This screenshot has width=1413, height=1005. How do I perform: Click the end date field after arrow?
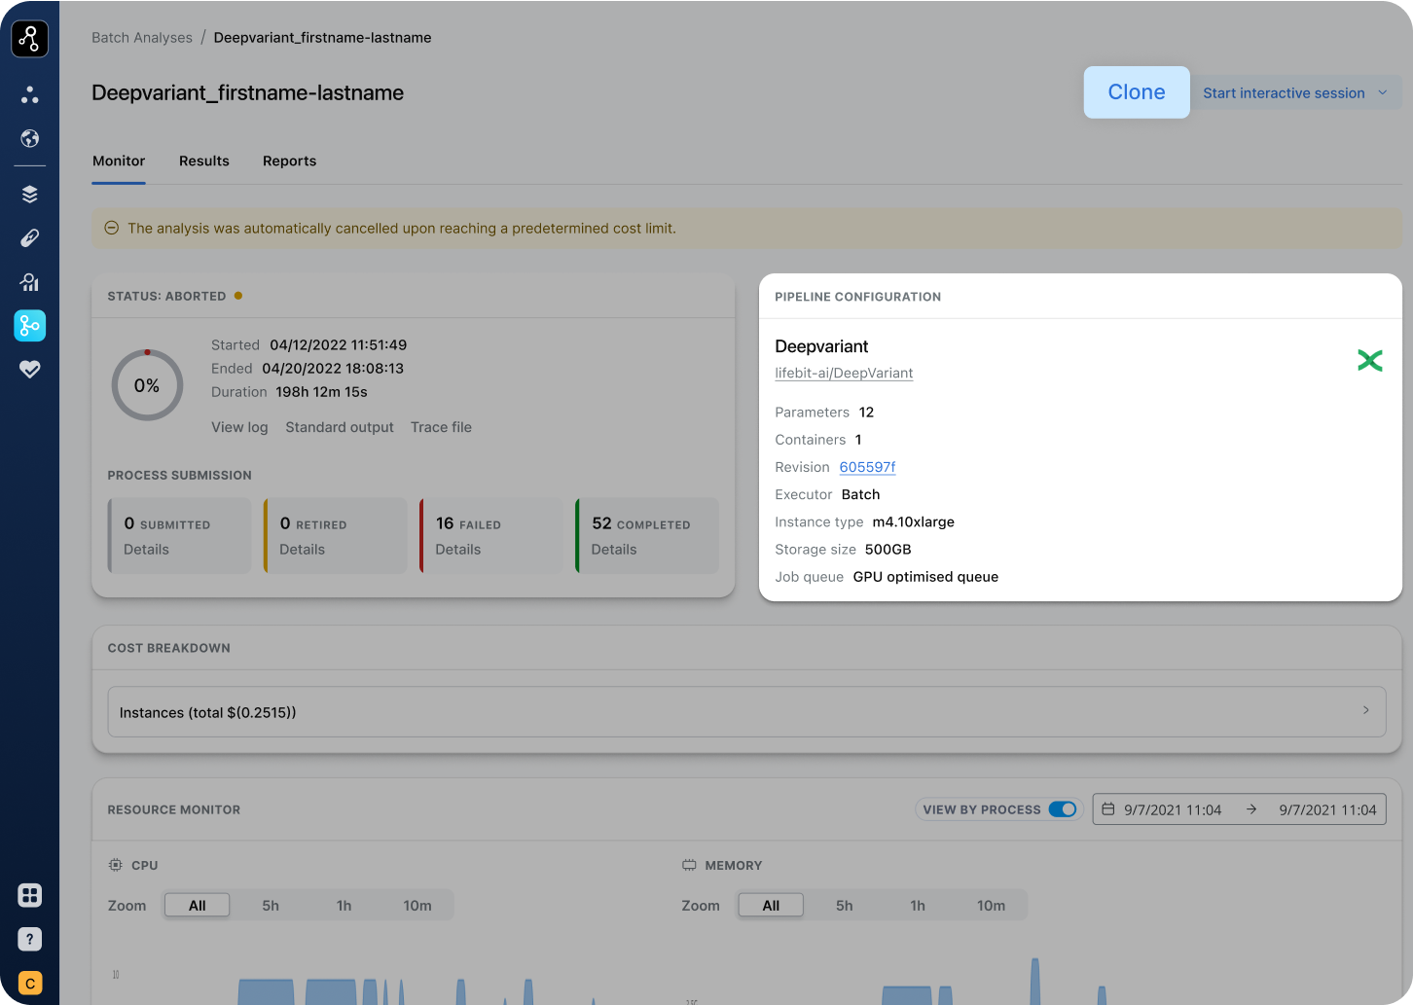pyautogui.click(x=1327, y=809)
